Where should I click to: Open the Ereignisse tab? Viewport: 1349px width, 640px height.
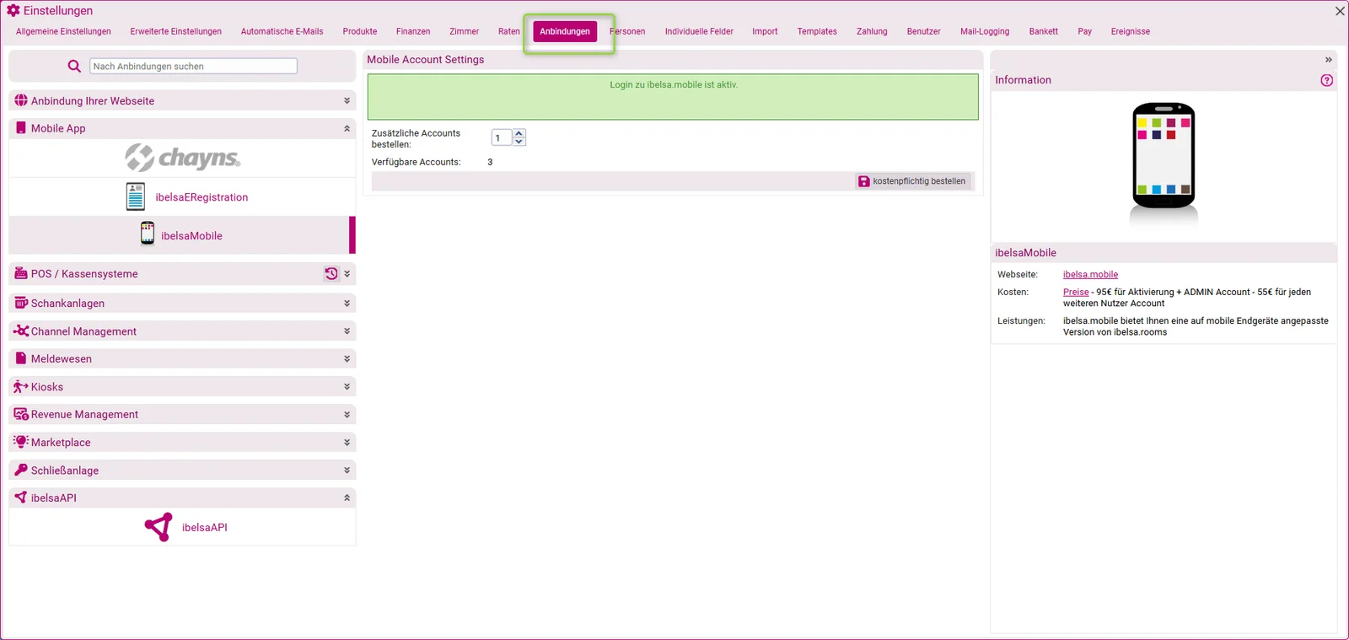point(1130,31)
